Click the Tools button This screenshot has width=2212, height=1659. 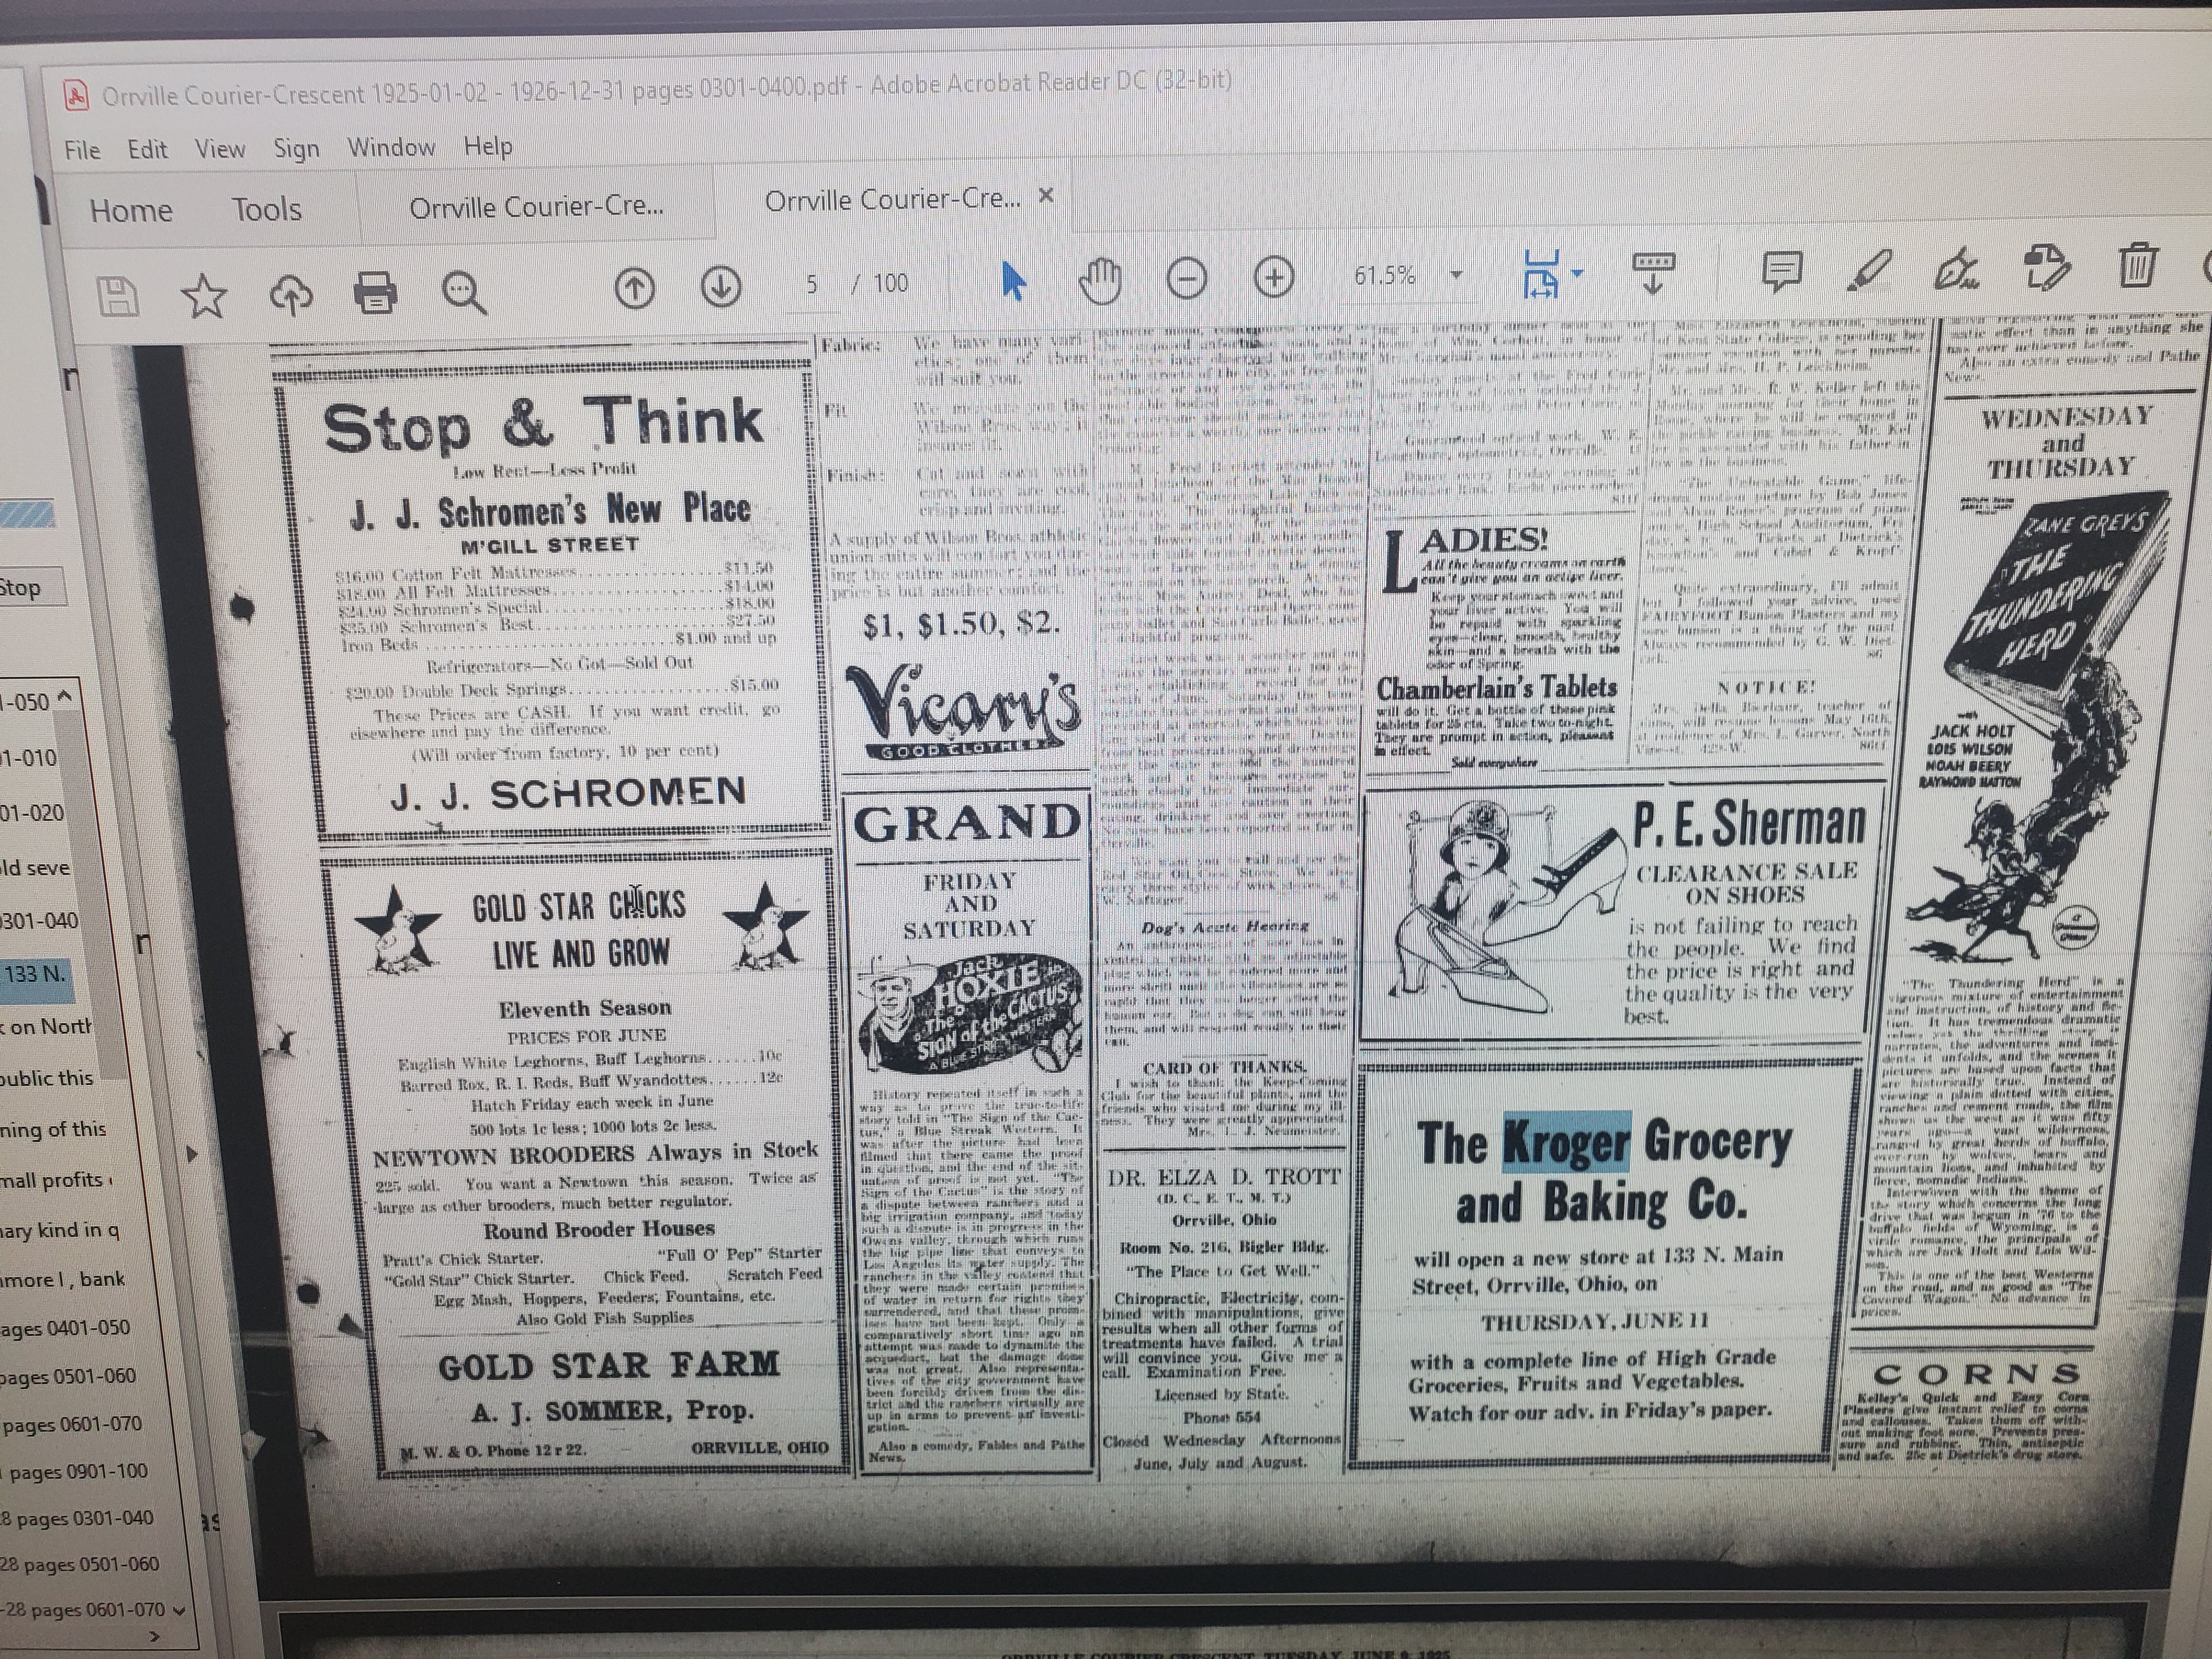tap(266, 209)
